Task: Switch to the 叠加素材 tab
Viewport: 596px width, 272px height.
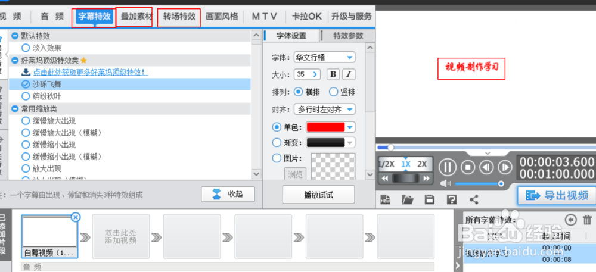Action: 136,17
